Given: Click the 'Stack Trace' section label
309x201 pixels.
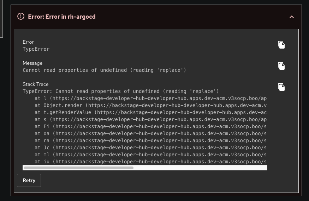Looking at the screenshot, I should (x=36, y=84).
